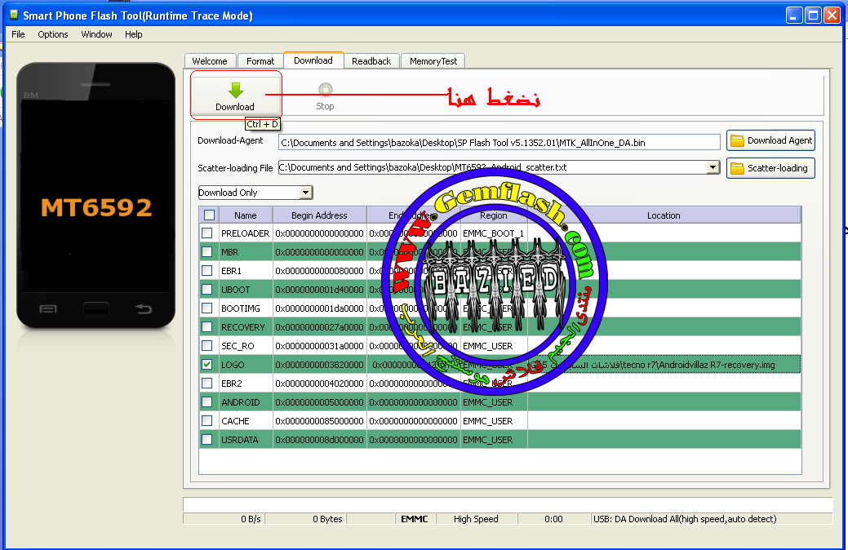
Task: Click EMMC_BOOT_1 region cell of PRELOADER
Action: [x=493, y=233]
